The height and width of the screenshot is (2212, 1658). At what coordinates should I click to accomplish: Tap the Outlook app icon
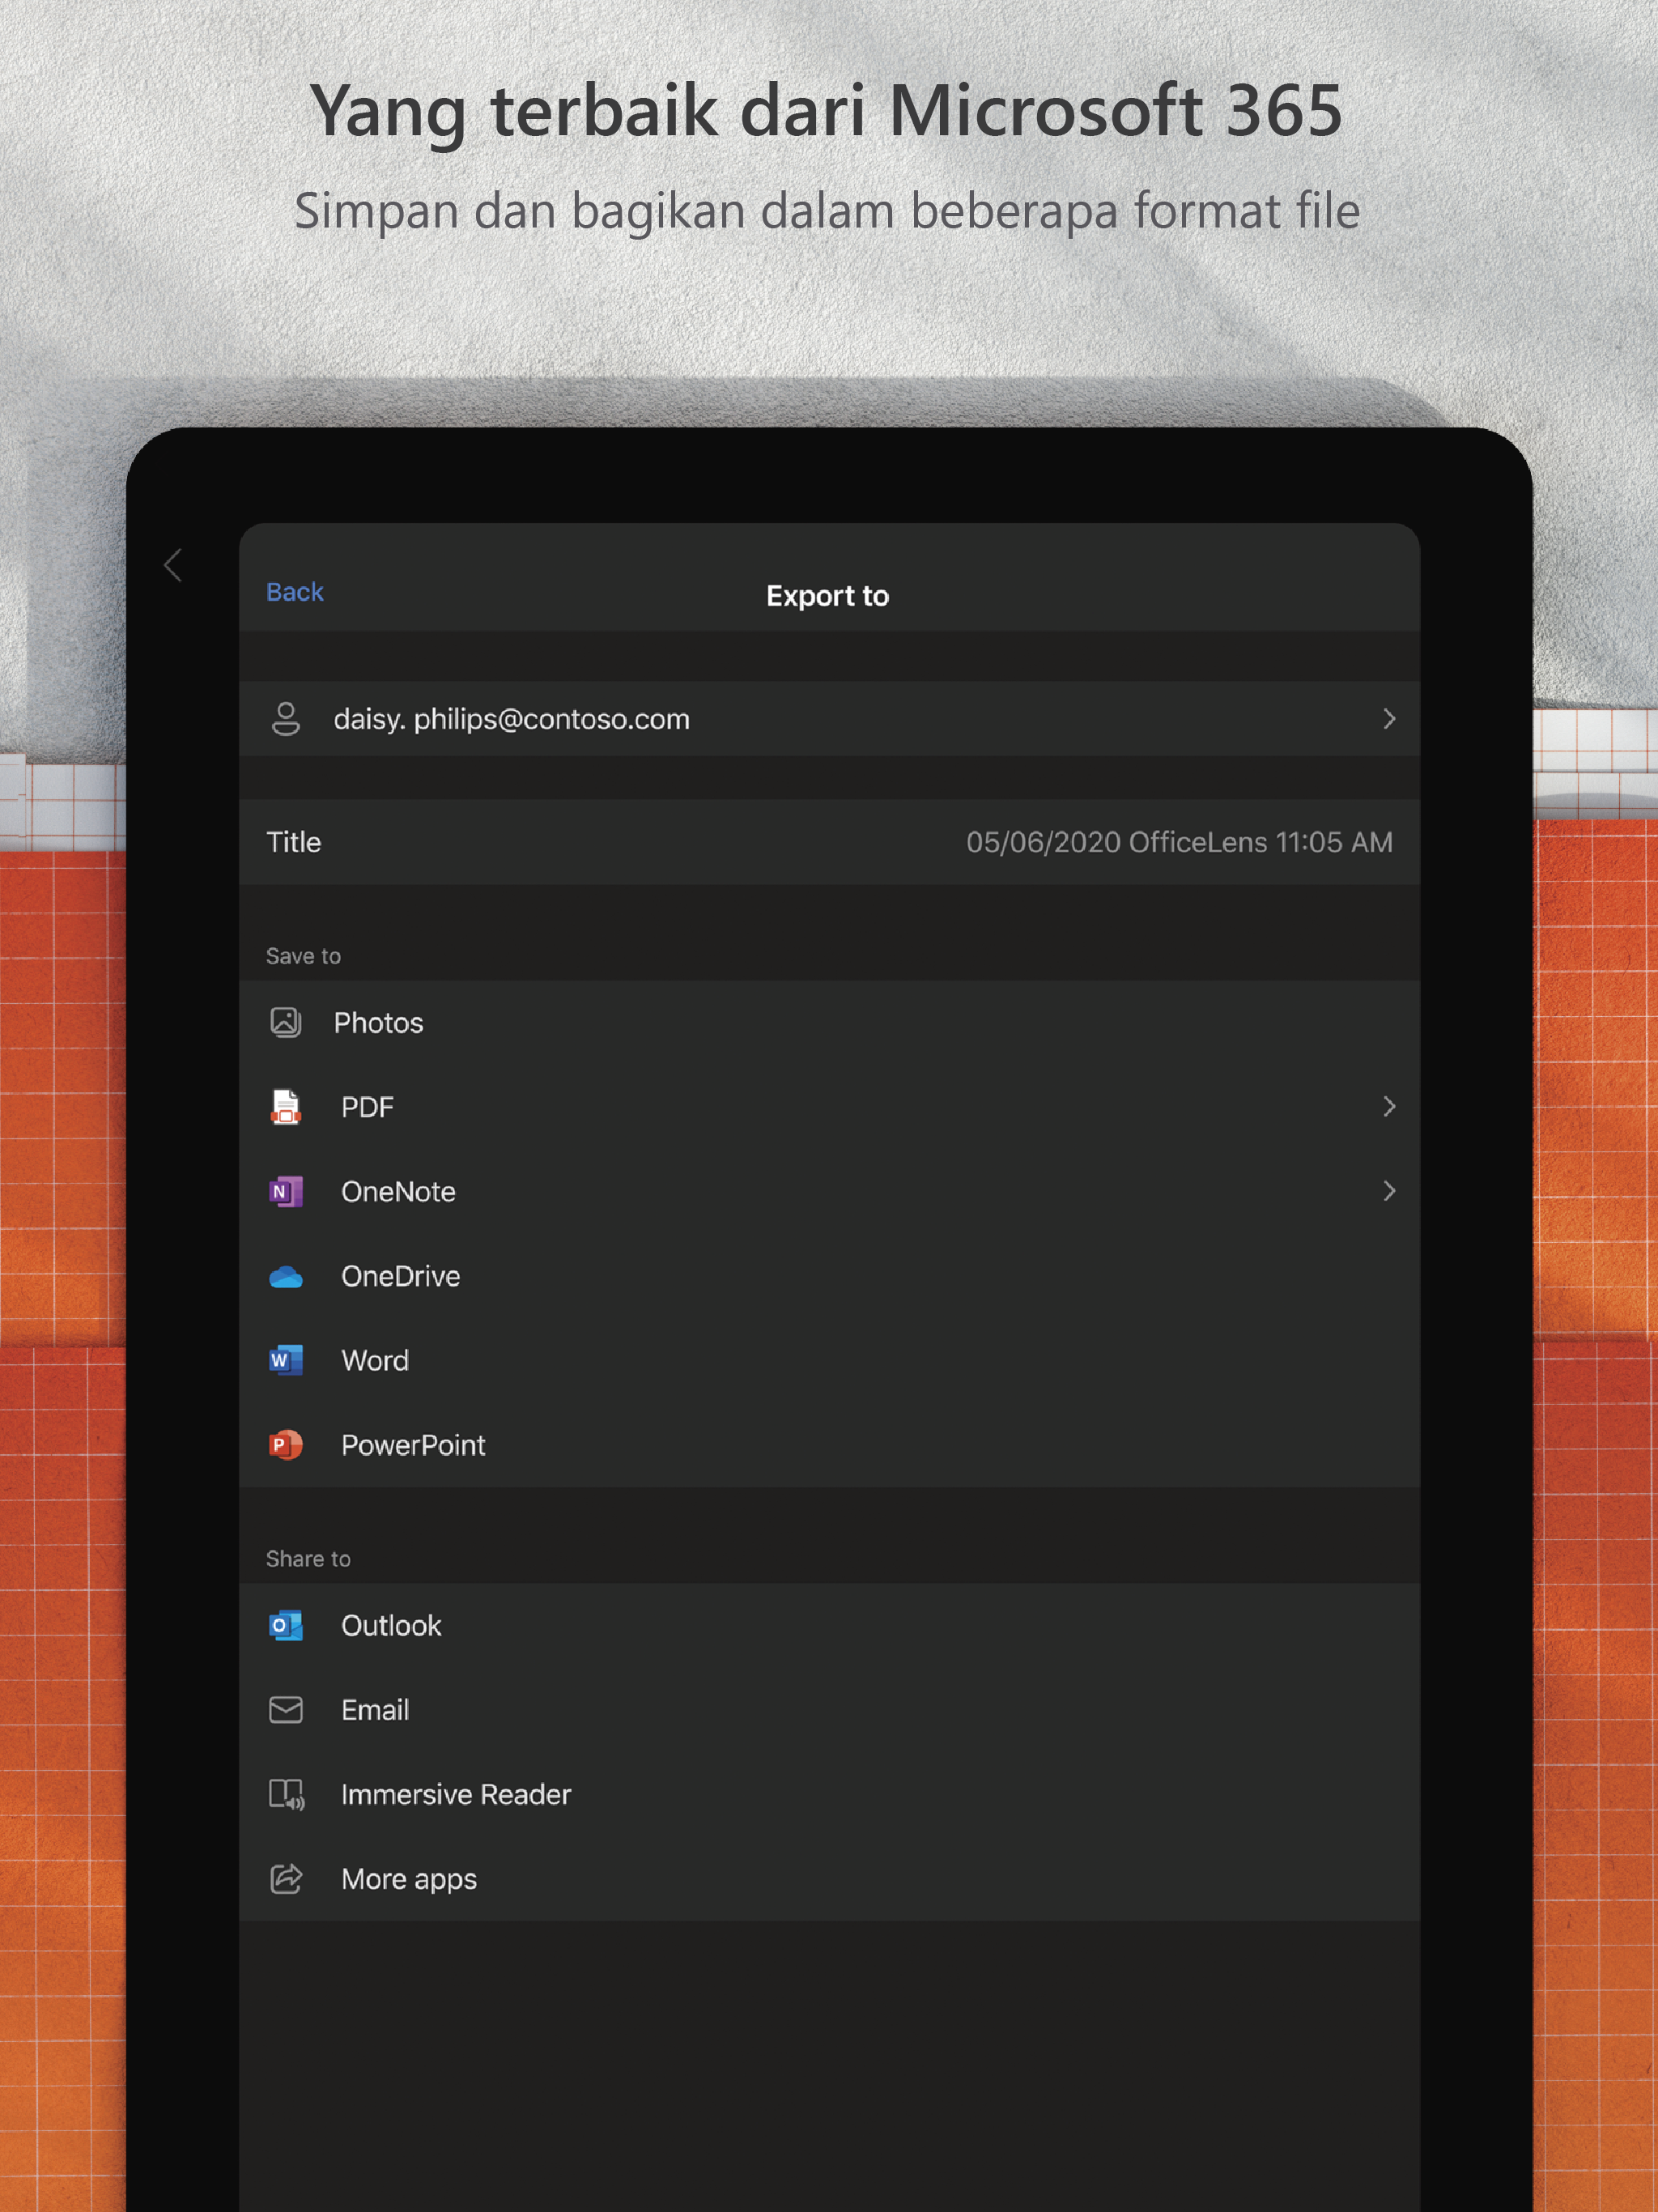click(x=285, y=1625)
